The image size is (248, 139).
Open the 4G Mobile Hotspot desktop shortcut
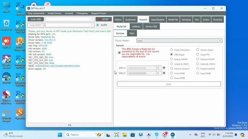click(x=7, y=116)
